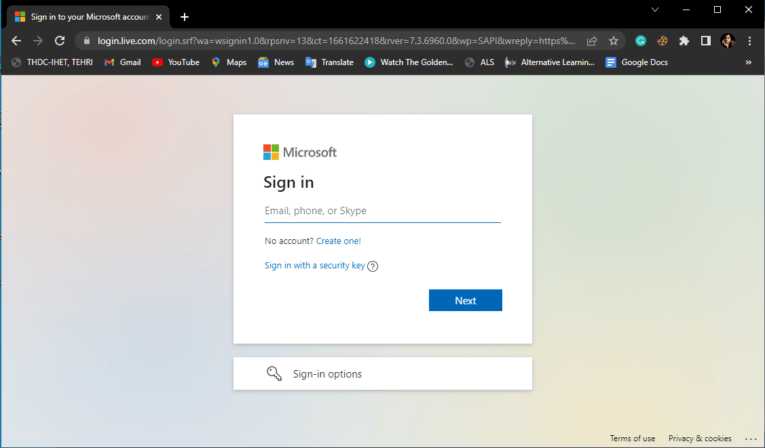
Task: Click Sign in with a security key
Action: 314,265
